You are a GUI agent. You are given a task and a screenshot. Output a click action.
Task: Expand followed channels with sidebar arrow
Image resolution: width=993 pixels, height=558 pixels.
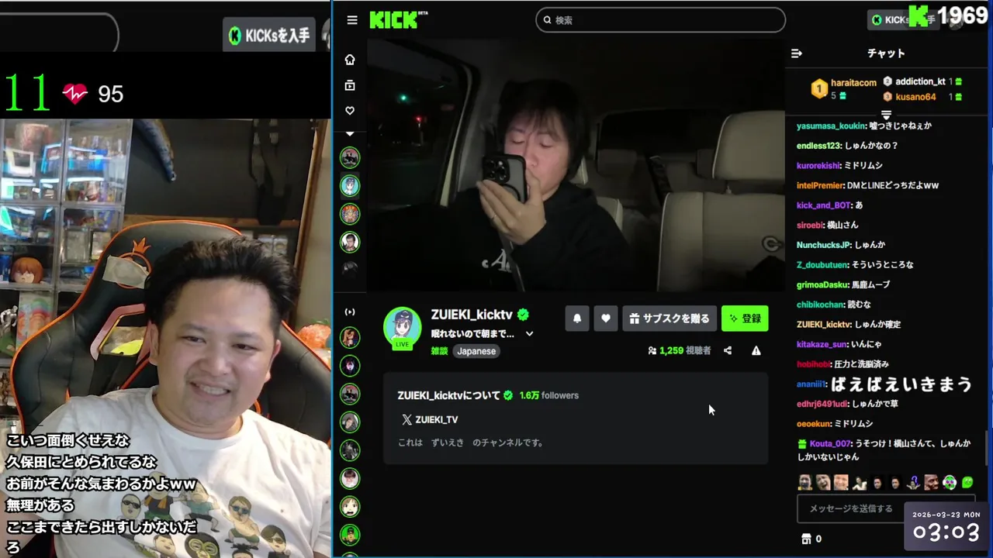click(350, 134)
